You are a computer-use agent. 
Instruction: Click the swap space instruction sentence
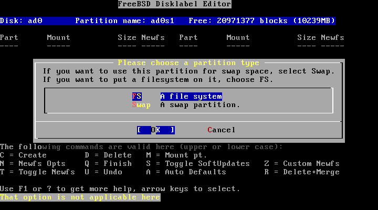tap(189, 71)
